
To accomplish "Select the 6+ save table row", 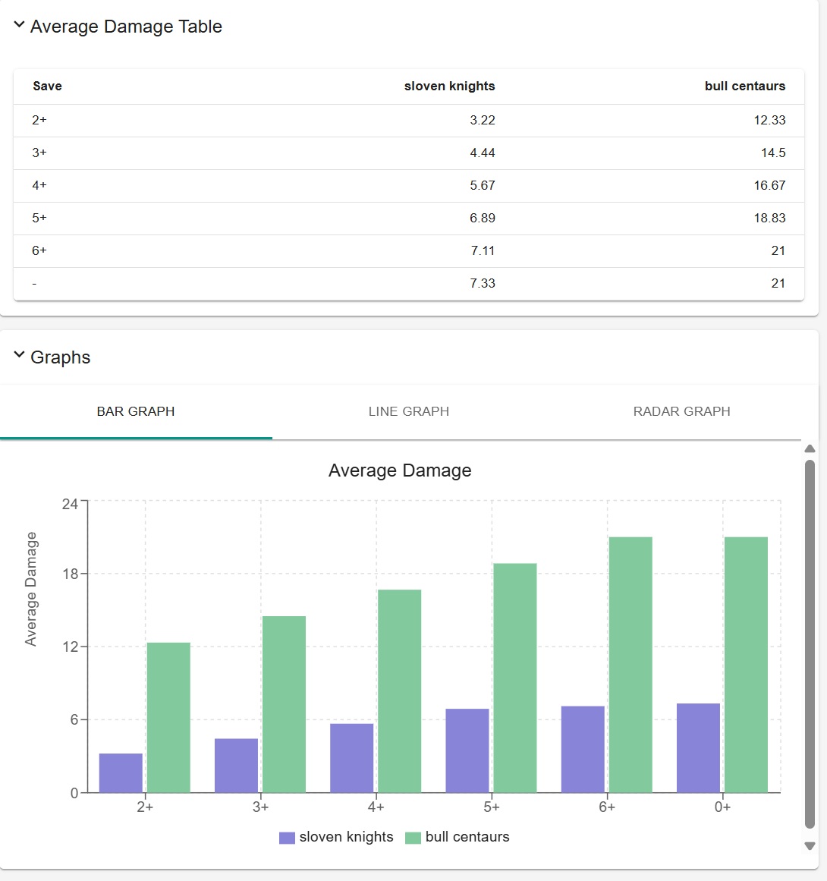I will tap(409, 250).
